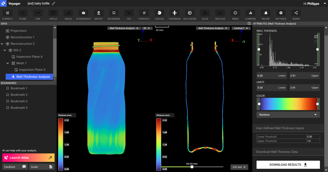
Task: Click the Voyager app logo
Action: (x=3, y=3)
